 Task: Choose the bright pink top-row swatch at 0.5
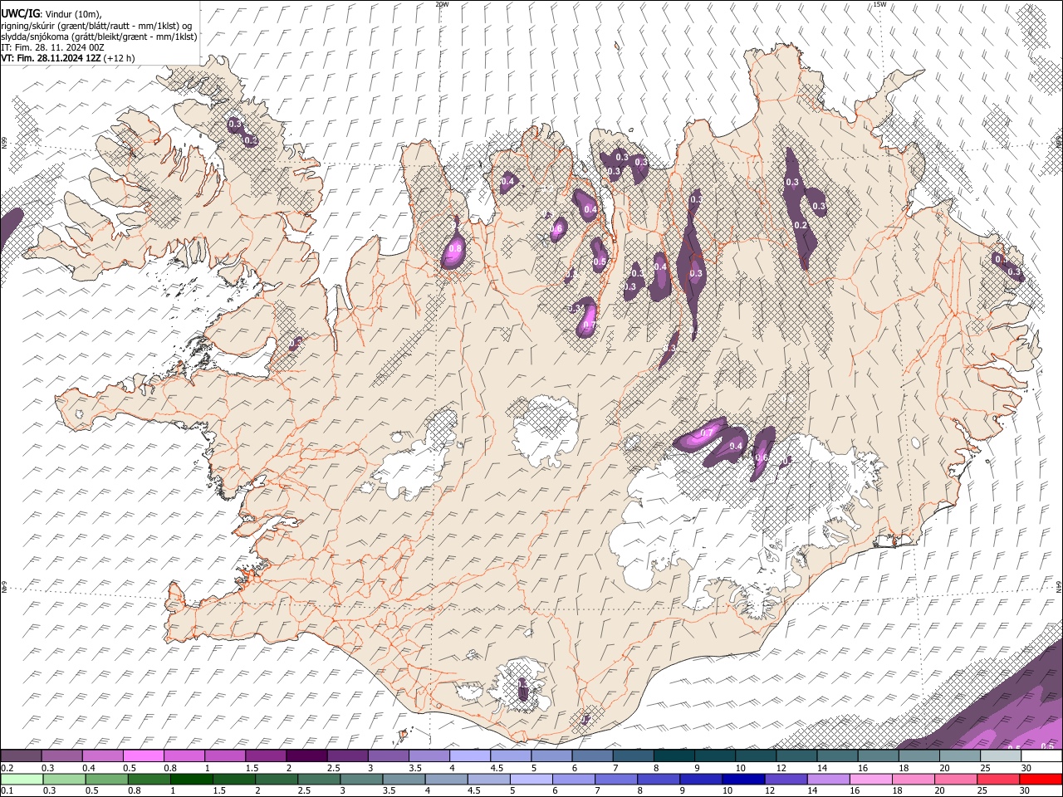143,755
